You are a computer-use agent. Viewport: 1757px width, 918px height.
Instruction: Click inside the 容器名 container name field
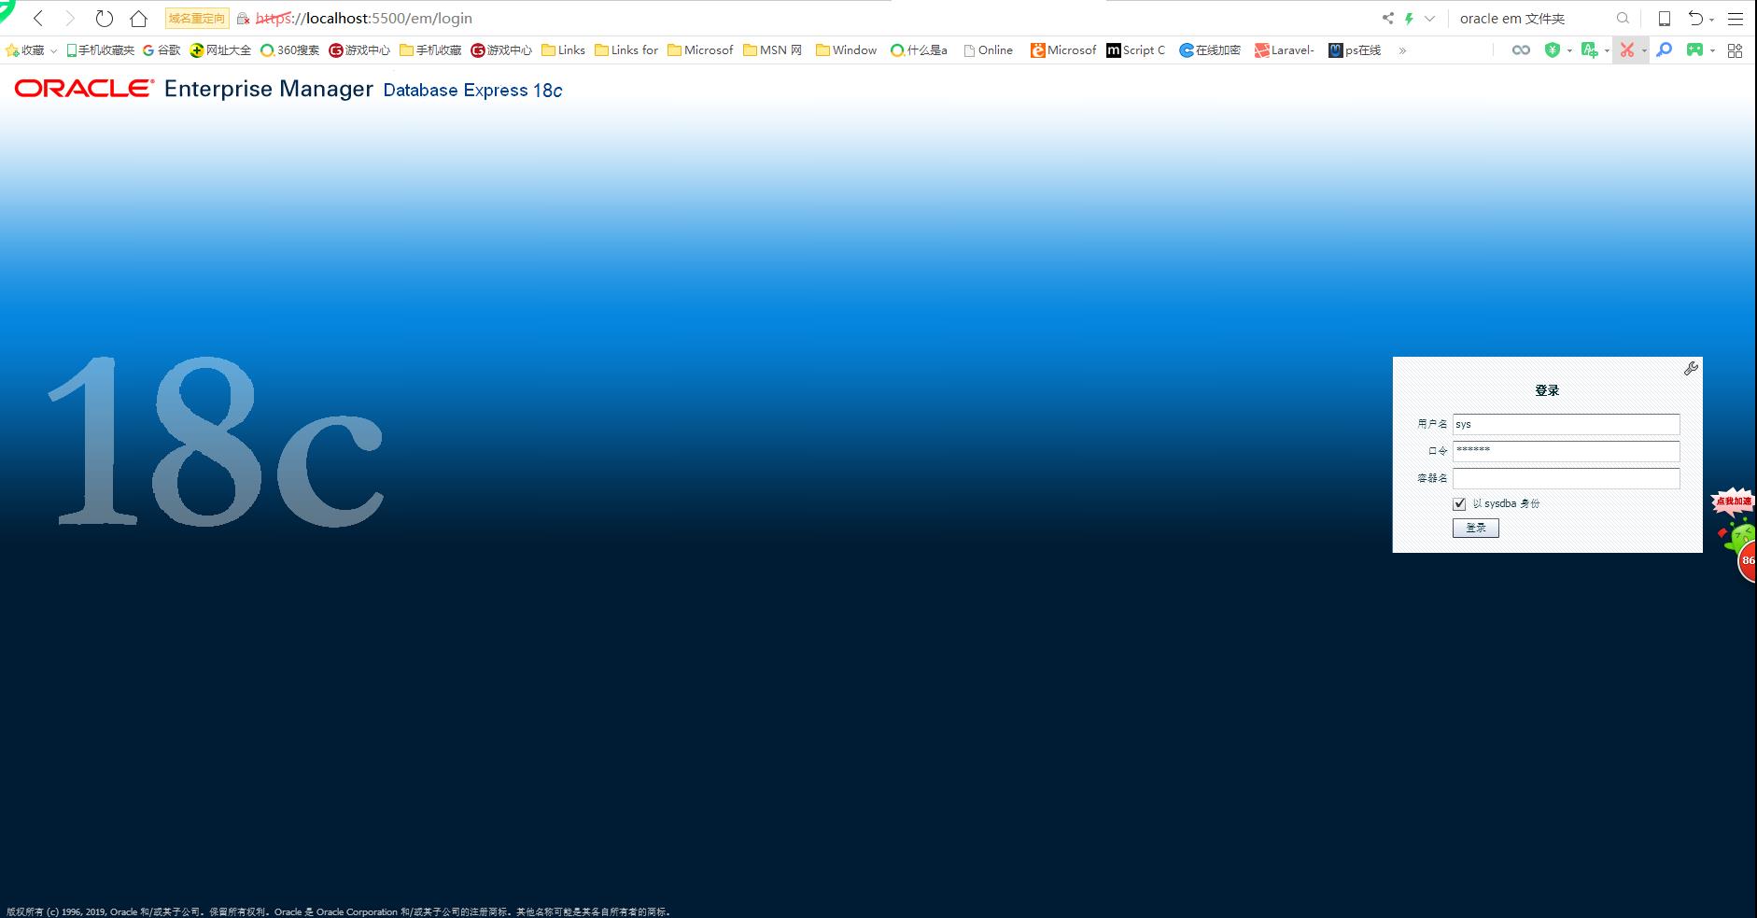[x=1566, y=477]
